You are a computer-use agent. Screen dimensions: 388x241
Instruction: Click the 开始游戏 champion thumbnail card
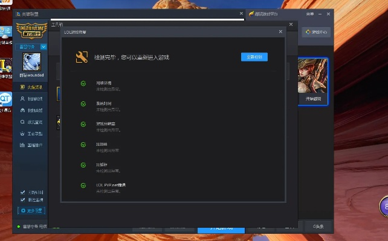[x=313, y=81]
